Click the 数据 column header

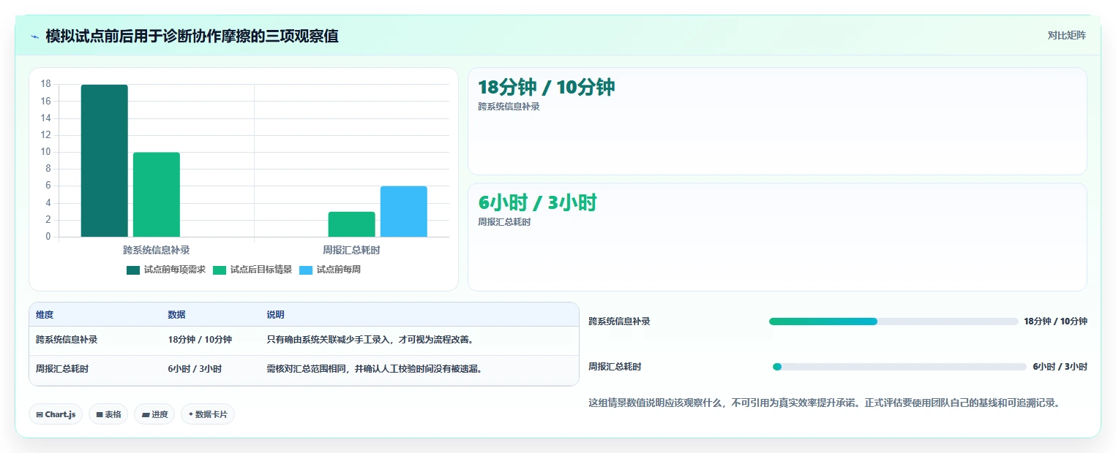point(176,315)
